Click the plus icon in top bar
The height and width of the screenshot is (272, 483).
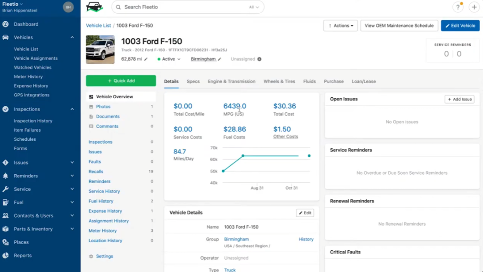tap(474, 7)
